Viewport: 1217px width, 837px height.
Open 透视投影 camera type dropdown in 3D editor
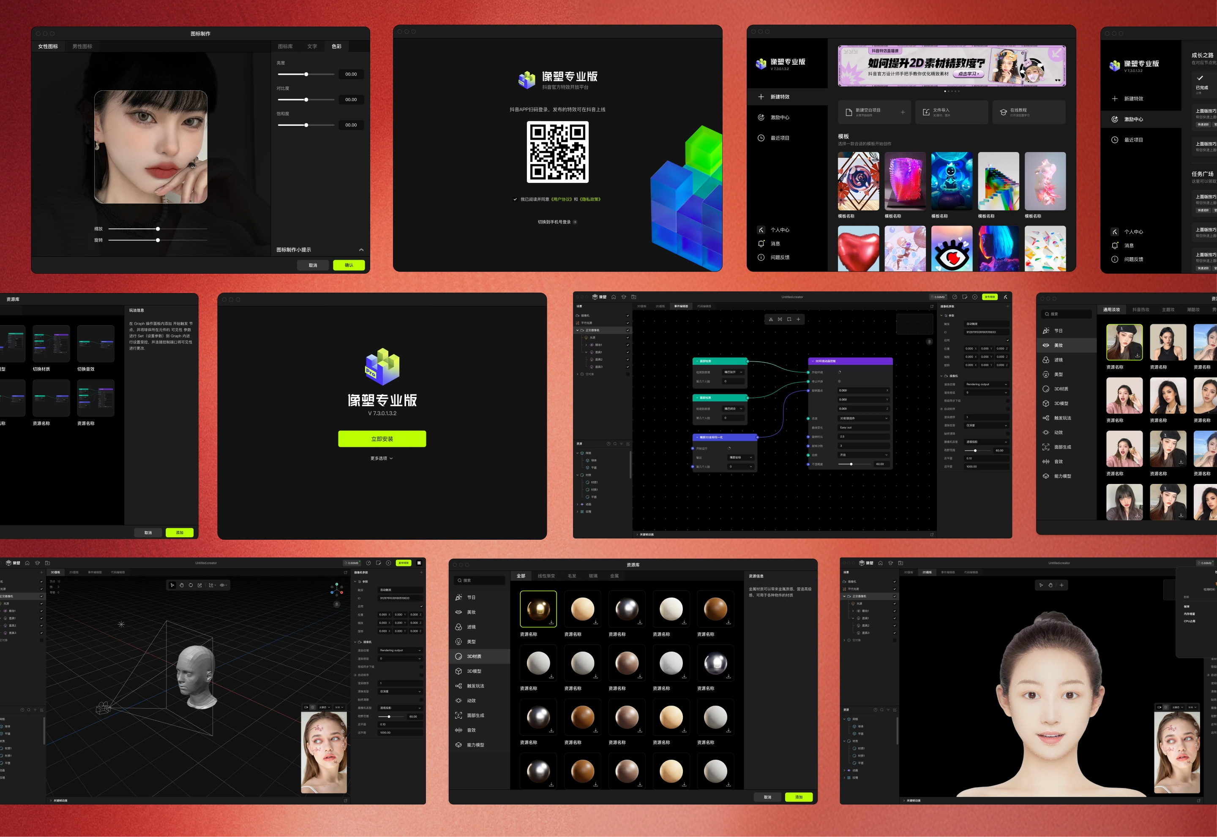(401, 708)
